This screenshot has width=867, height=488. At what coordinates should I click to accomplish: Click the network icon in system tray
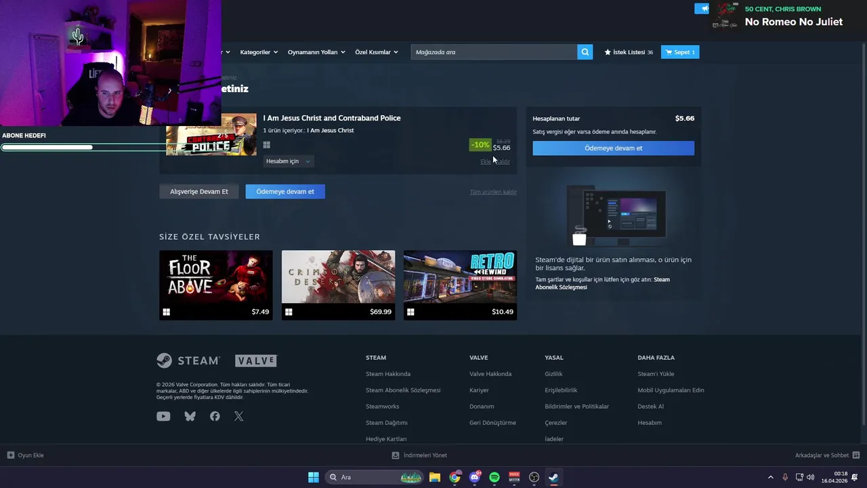[799, 477]
